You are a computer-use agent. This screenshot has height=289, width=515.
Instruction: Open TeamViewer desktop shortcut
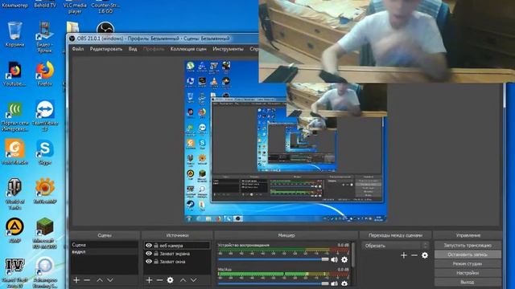45,116
